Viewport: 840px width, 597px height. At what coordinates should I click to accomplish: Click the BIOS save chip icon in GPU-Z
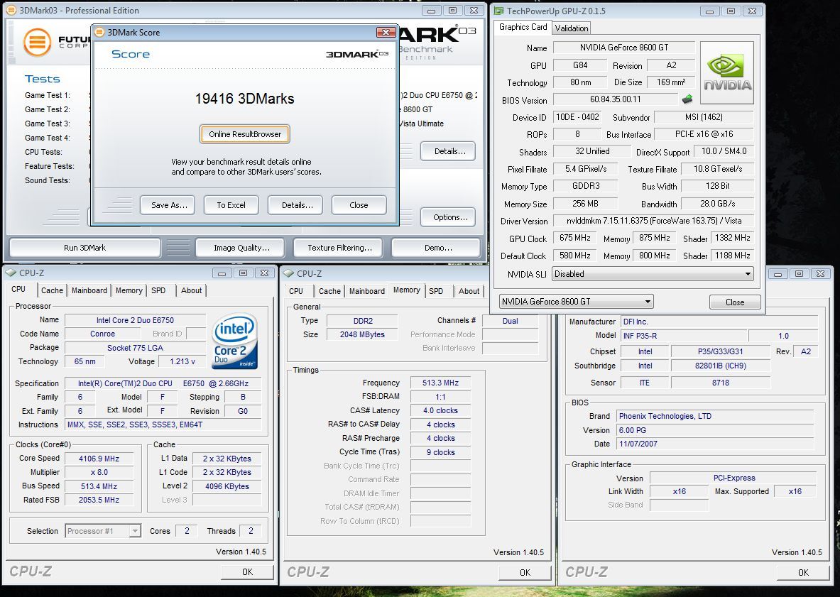687,99
